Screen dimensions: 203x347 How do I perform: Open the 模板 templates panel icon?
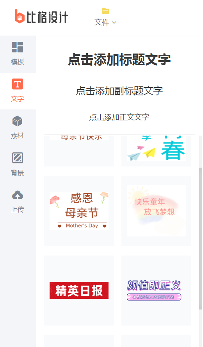tap(18, 47)
